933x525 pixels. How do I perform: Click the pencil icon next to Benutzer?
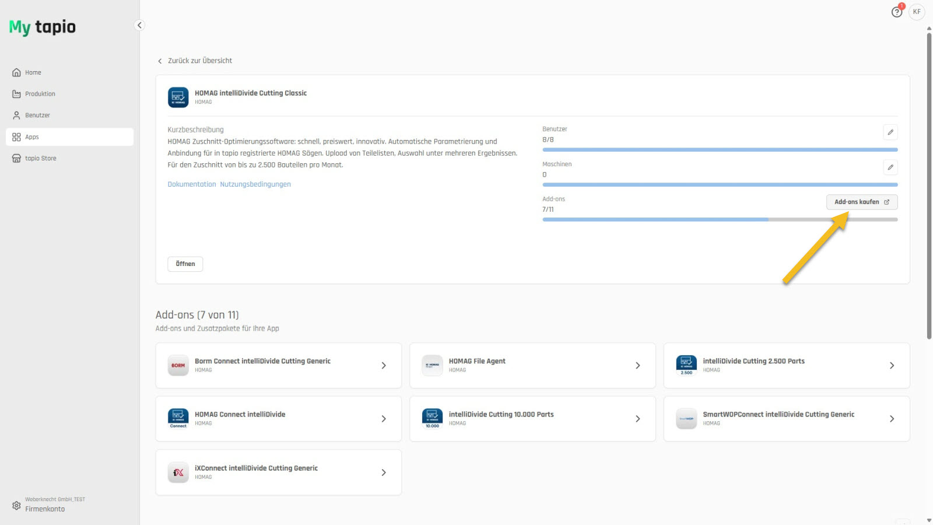(890, 132)
